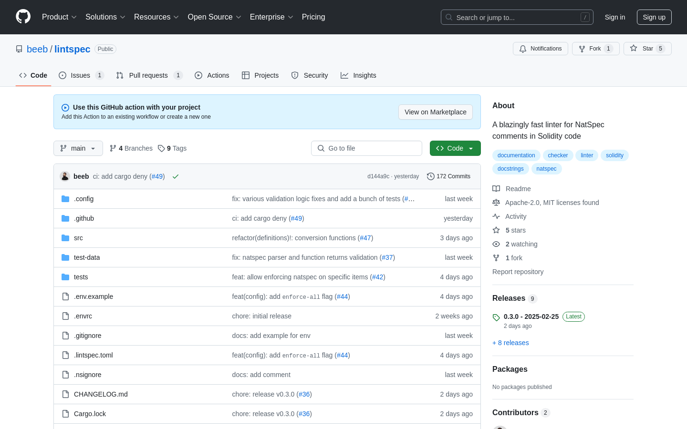The image size is (687, 429).
Task: Open the + 8 releases link
Action: click(510, 343)
